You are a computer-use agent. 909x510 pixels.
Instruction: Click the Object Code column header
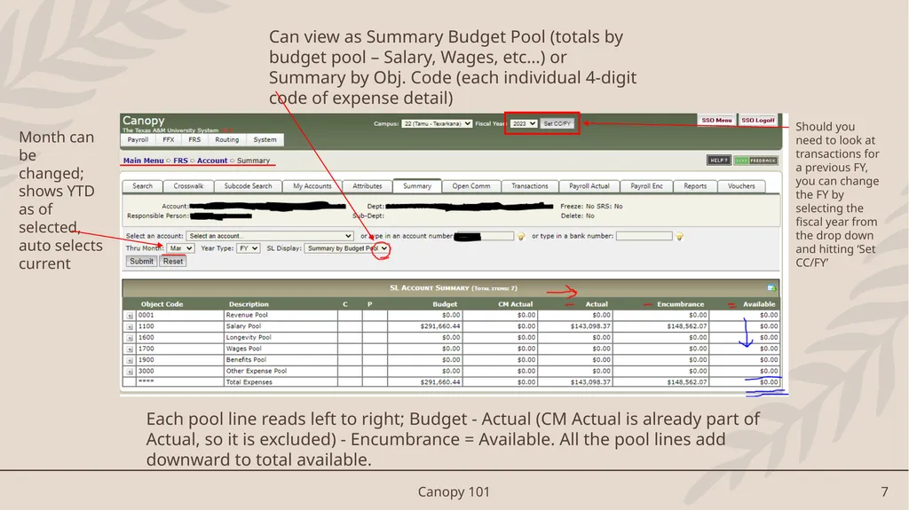pos(162,304)
